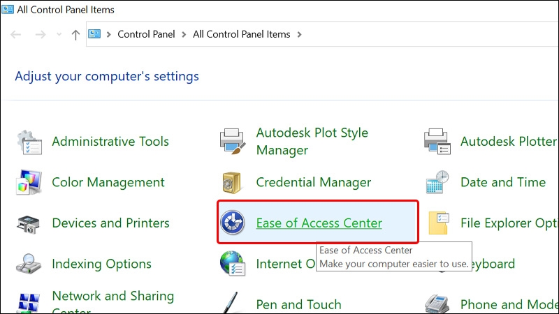Go back with the back arrow
The image size is (559, 314).
click(x=15, y=34)
